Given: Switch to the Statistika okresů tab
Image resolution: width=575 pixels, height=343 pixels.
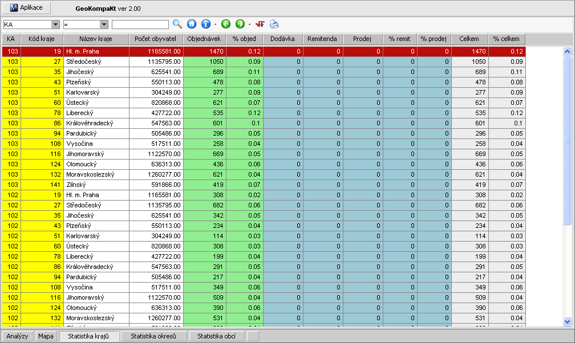Looking at the screenshot, I should (153, 336).
